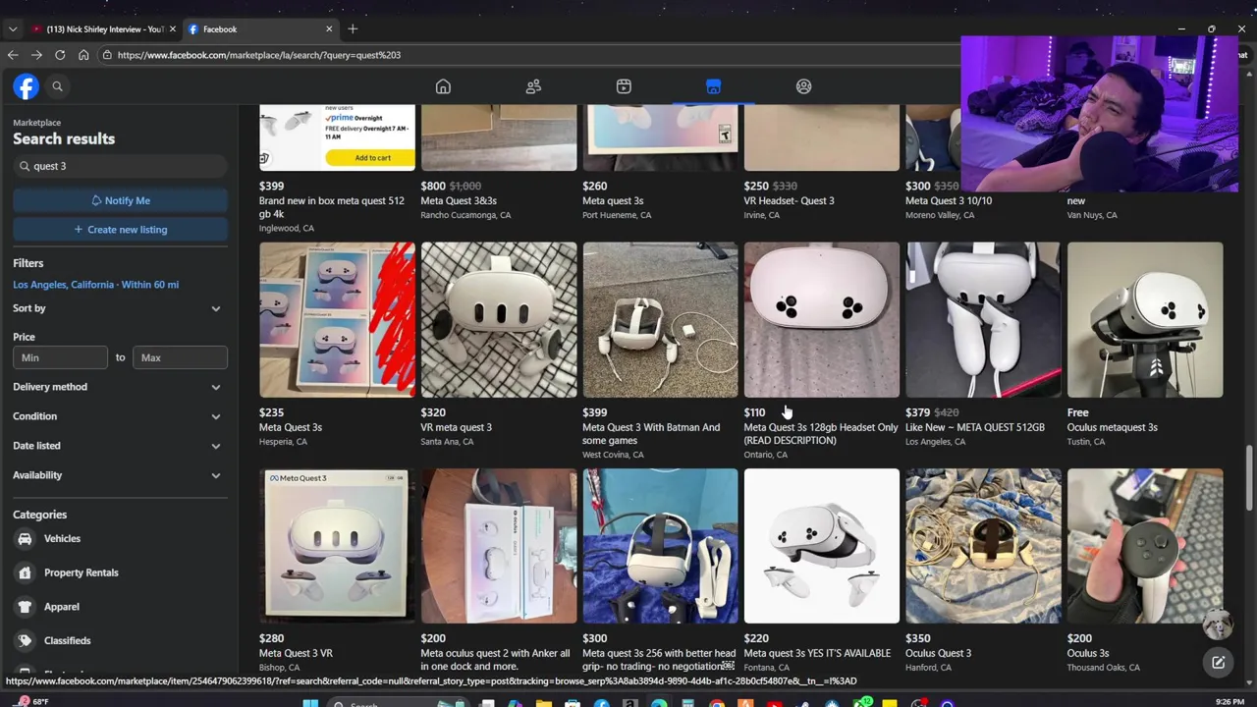This screenshot has width=1257, height=707.
Task: Select the Facebook browser tab
Action: coord(259,29)
